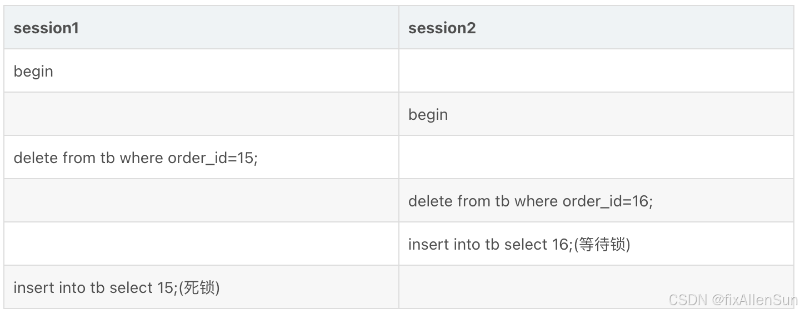The image size is (800, 314).
Task: Click the session2 column header
Action: 596,27
